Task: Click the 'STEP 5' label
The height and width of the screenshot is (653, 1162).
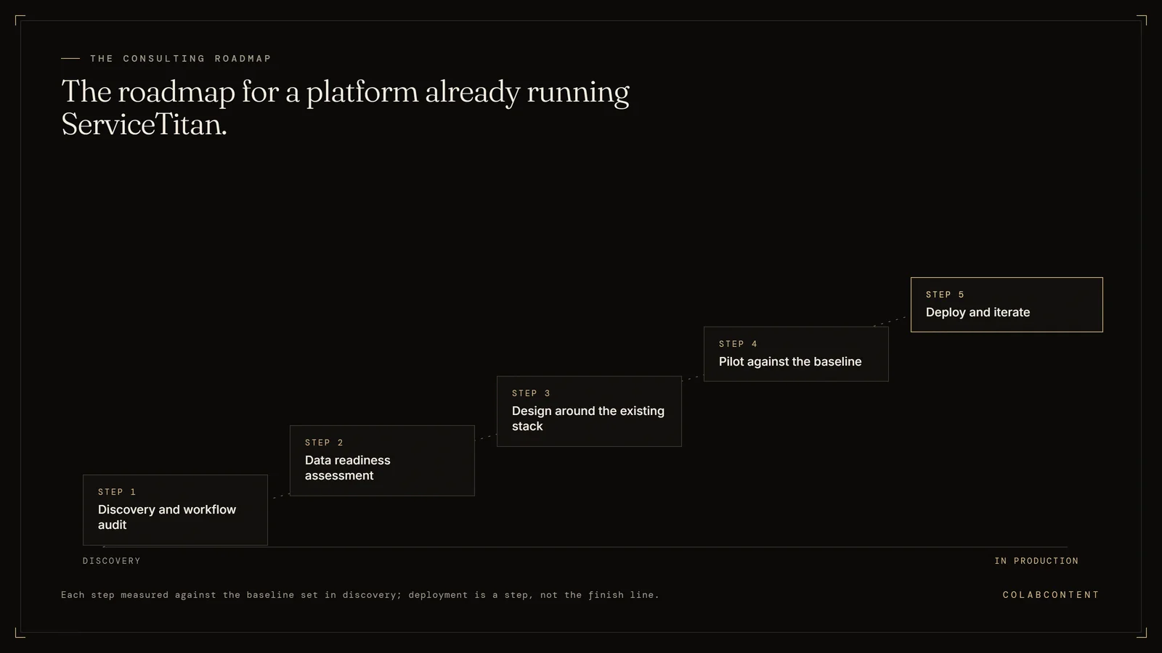Action: pyautogui.click(x=945, y=295)
